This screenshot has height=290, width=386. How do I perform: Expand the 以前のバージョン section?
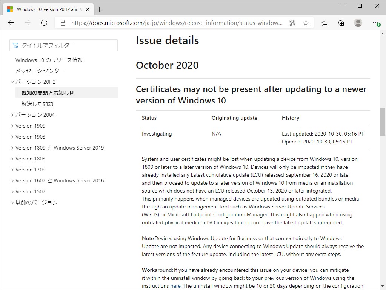12,202
